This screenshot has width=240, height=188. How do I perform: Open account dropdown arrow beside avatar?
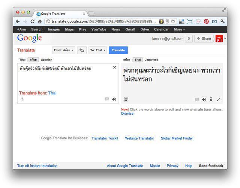(x=225, y=39)
